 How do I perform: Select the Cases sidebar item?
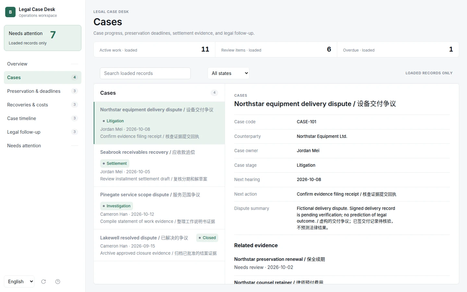pos(42,78)
